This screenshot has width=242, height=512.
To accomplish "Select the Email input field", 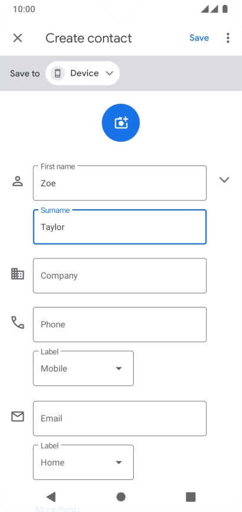I will coord(120,418).
